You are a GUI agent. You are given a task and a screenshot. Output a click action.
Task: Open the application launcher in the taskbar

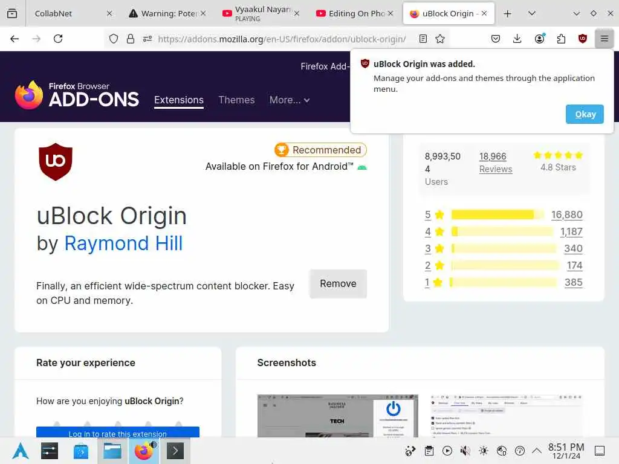[20, 451]
